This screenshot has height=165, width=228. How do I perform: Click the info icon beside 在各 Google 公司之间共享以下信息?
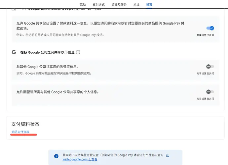78,52
